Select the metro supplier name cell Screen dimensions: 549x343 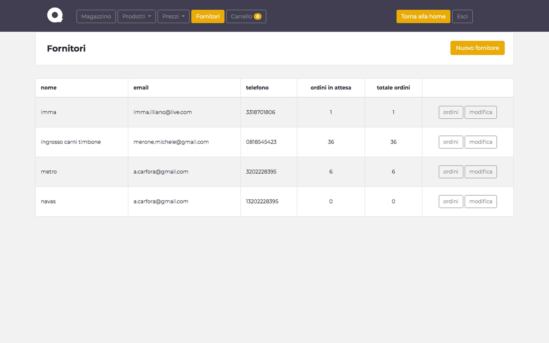(x=82, y=172)
